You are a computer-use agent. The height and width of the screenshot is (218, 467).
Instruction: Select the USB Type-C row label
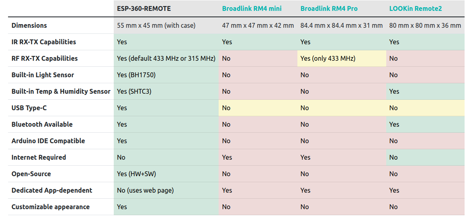(x=29, y=108)
